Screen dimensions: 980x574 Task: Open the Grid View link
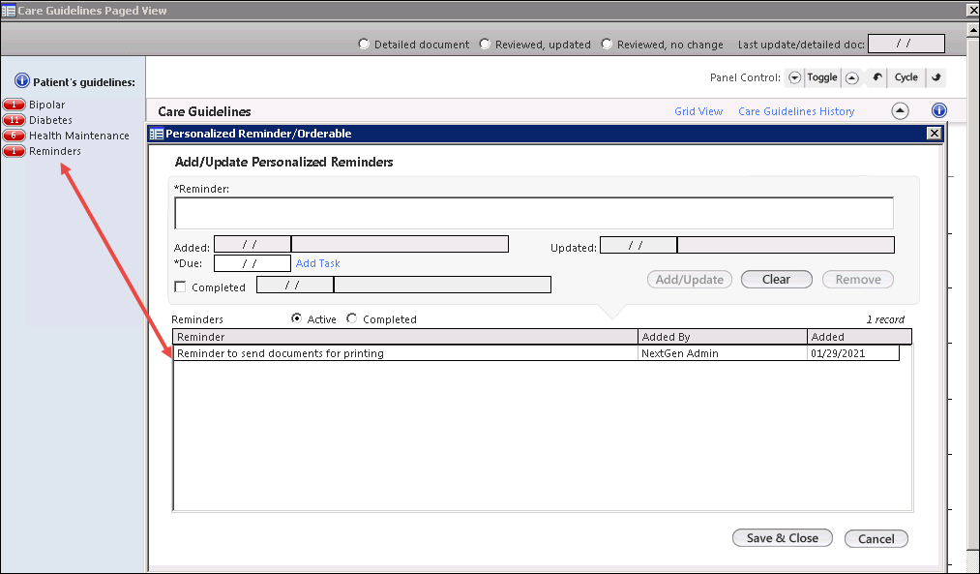click(x=698, y=111)
